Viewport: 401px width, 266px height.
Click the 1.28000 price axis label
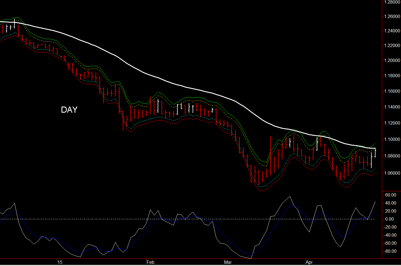click(x=392, y=2)
